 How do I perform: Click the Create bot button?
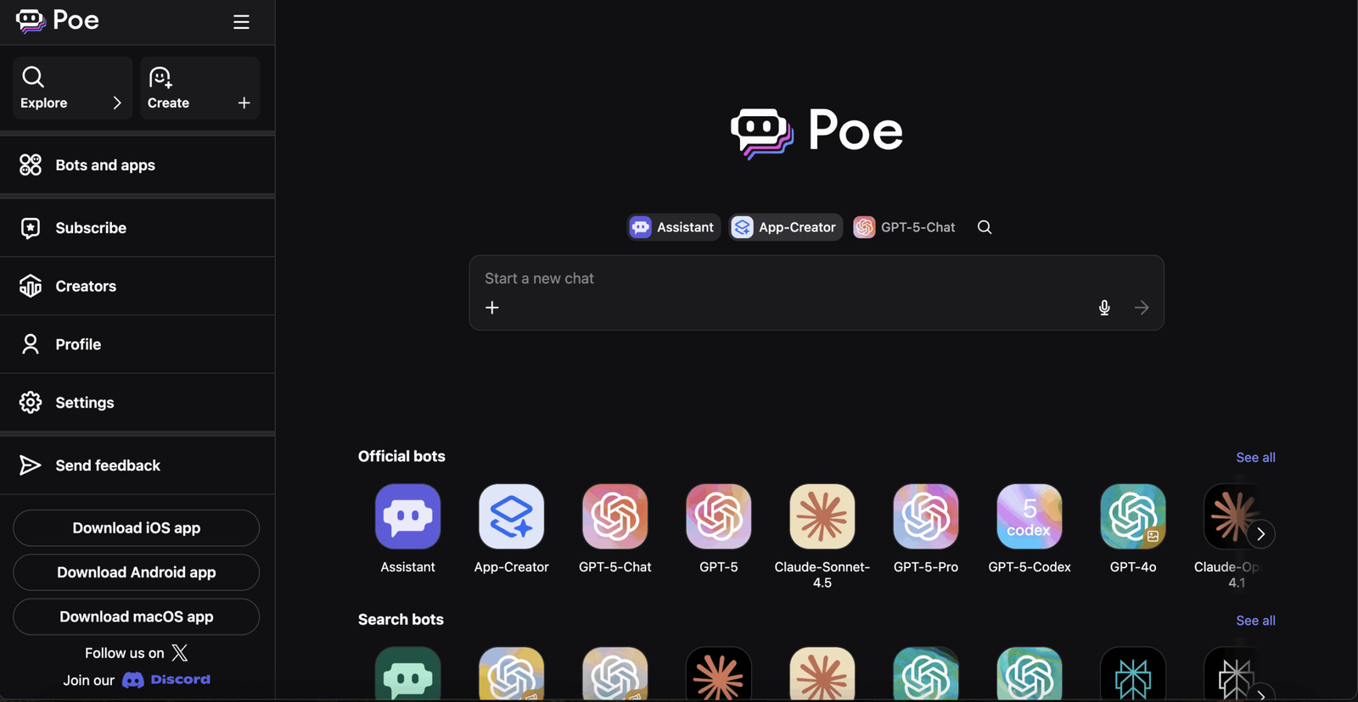(199, 88)
